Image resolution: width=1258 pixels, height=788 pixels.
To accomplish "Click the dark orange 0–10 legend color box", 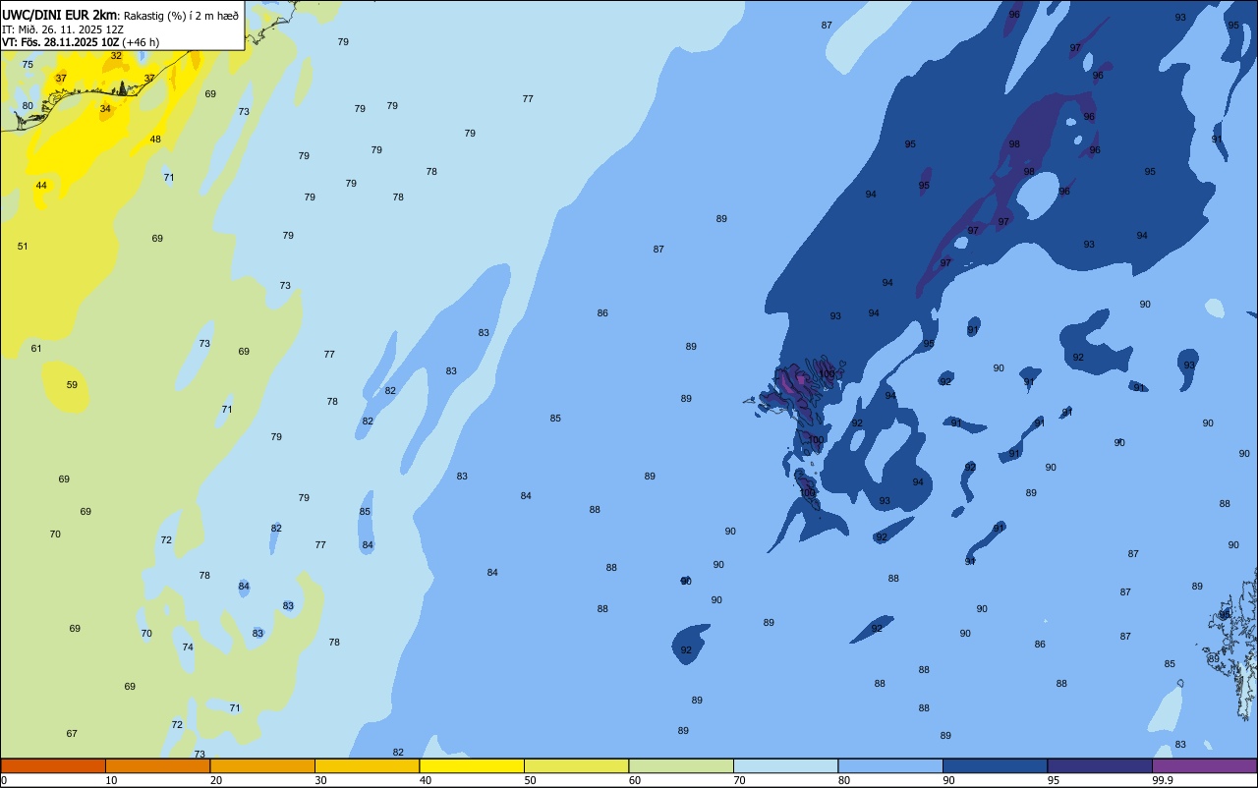I will [53, 765].
